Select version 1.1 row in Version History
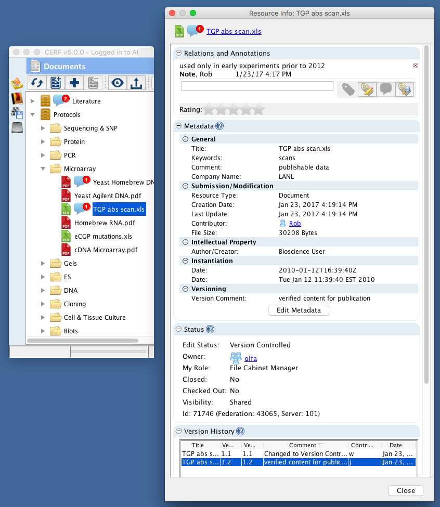Viewport: 440px width, 507px height. 298,453
